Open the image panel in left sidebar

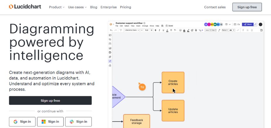pos(110,48)
